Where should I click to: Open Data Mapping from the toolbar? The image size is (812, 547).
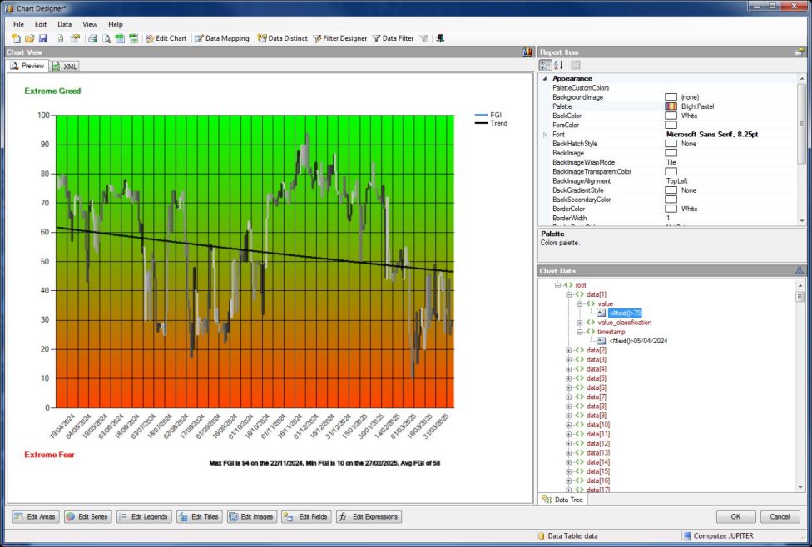point(221,38)
